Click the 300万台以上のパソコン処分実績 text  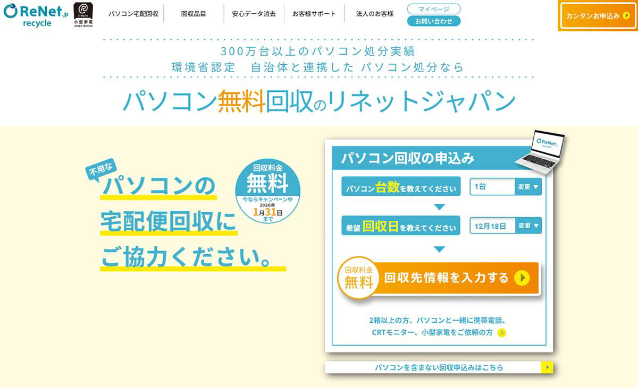[317, 52]
